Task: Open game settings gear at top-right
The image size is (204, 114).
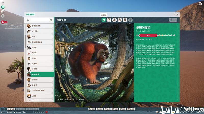Action: (200, 4)
